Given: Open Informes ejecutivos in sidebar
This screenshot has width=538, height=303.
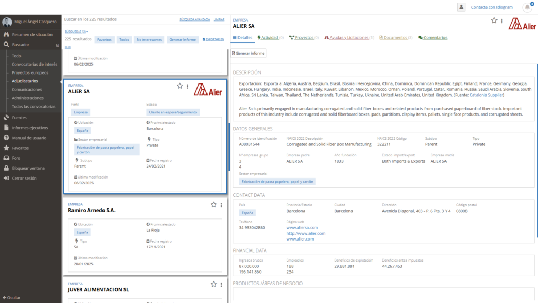Looking at the screenshot, I should click(31, 128).
